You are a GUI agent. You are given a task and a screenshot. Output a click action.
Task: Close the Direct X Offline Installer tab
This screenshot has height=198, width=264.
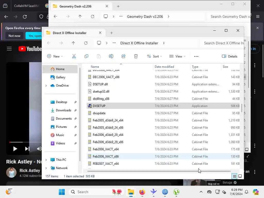coord(100,33)
